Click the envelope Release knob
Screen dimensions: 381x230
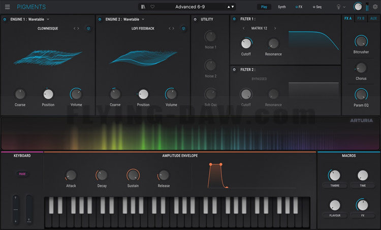[x=164, y=175]
